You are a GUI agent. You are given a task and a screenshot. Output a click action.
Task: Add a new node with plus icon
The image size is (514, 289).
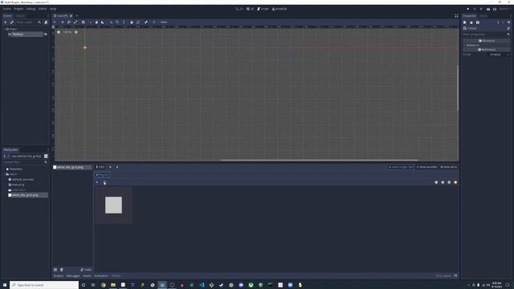click(6, 22)
